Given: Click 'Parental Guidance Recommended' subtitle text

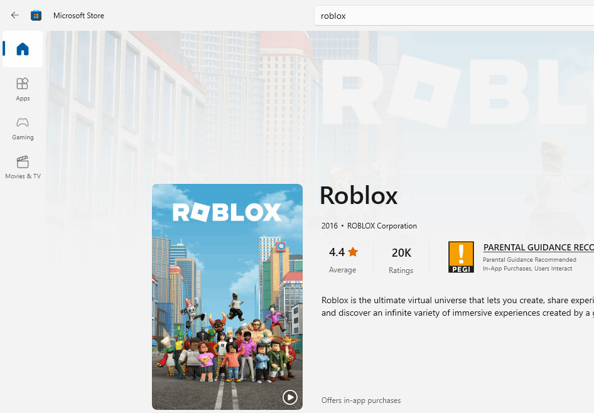Looking at the screenshot, I should coord(529,259).
